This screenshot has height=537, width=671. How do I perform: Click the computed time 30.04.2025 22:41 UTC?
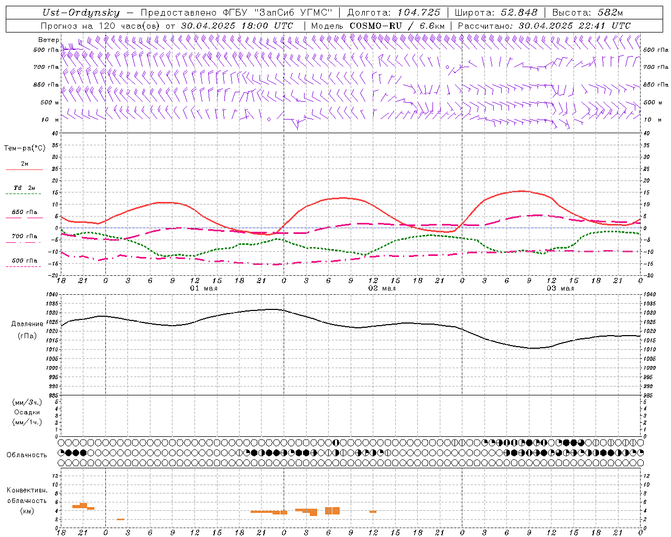pyautogui.click(x=575, y=26)
